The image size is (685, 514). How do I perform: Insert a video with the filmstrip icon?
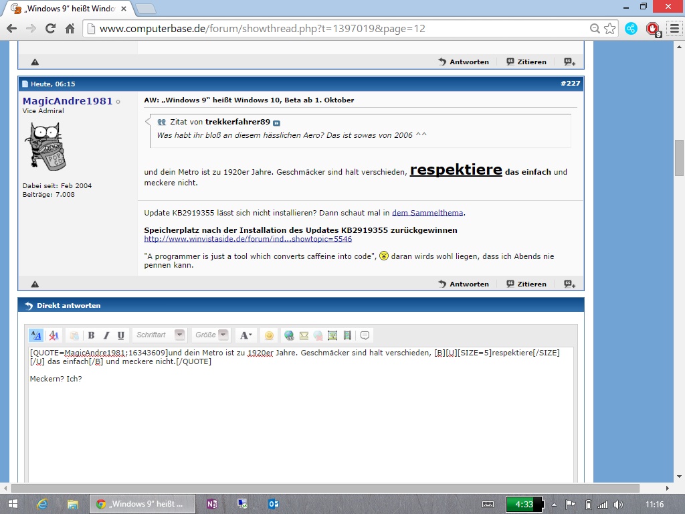347,336
